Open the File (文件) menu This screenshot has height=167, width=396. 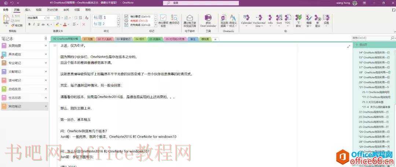pos(5,10)
